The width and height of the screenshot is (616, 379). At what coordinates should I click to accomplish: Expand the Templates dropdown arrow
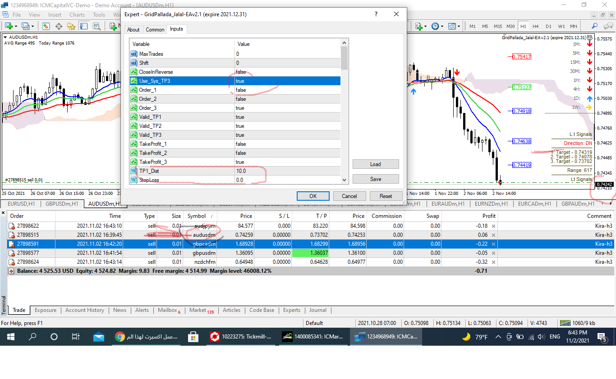(460, 26)
